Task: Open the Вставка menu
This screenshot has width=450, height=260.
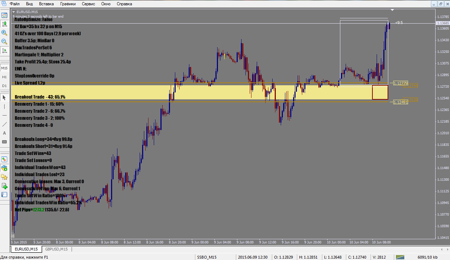Action: click(47, 4)
